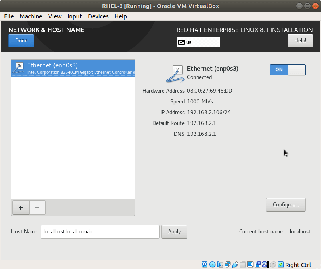Click the optical disc status icon
The height and width of the screenshot is (269, 321).
coord(212,265)
